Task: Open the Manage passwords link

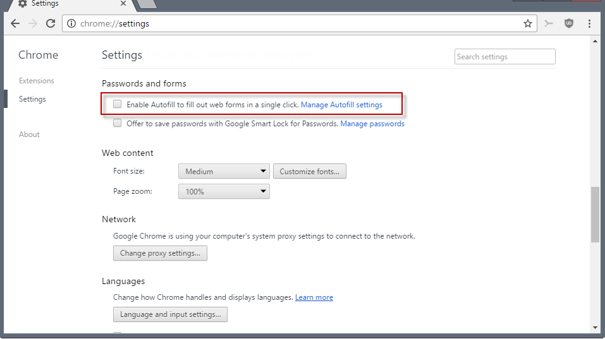Action: (372, 124)
